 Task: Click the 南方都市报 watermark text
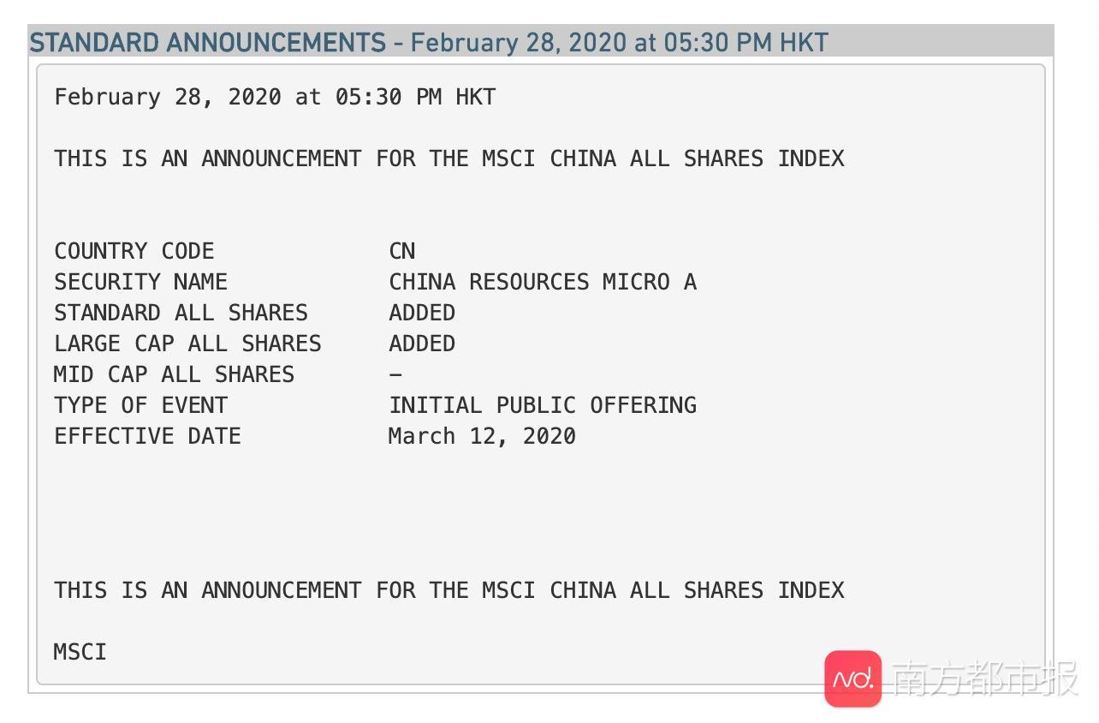pyautogui.click(x=984, y=679)
